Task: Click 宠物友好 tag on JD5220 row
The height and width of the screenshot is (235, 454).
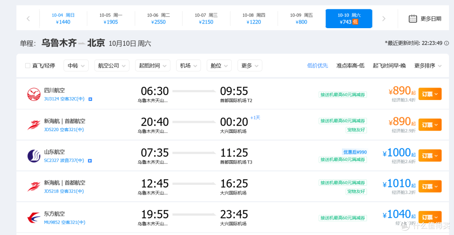Action: [x=356, y=130]
